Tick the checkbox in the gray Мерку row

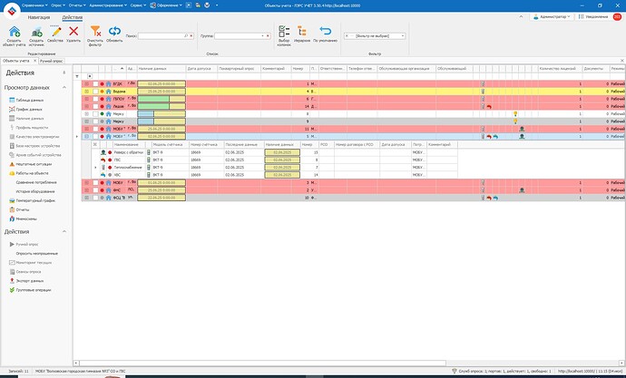(x=95, y=121)
